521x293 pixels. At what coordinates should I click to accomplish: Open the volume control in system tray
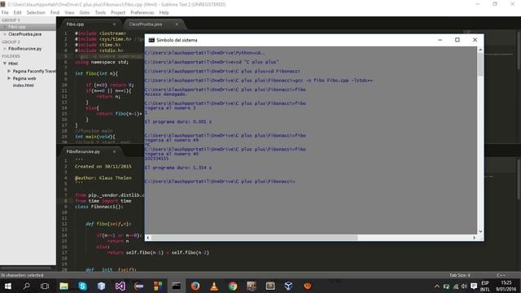(x=464, y=286)
